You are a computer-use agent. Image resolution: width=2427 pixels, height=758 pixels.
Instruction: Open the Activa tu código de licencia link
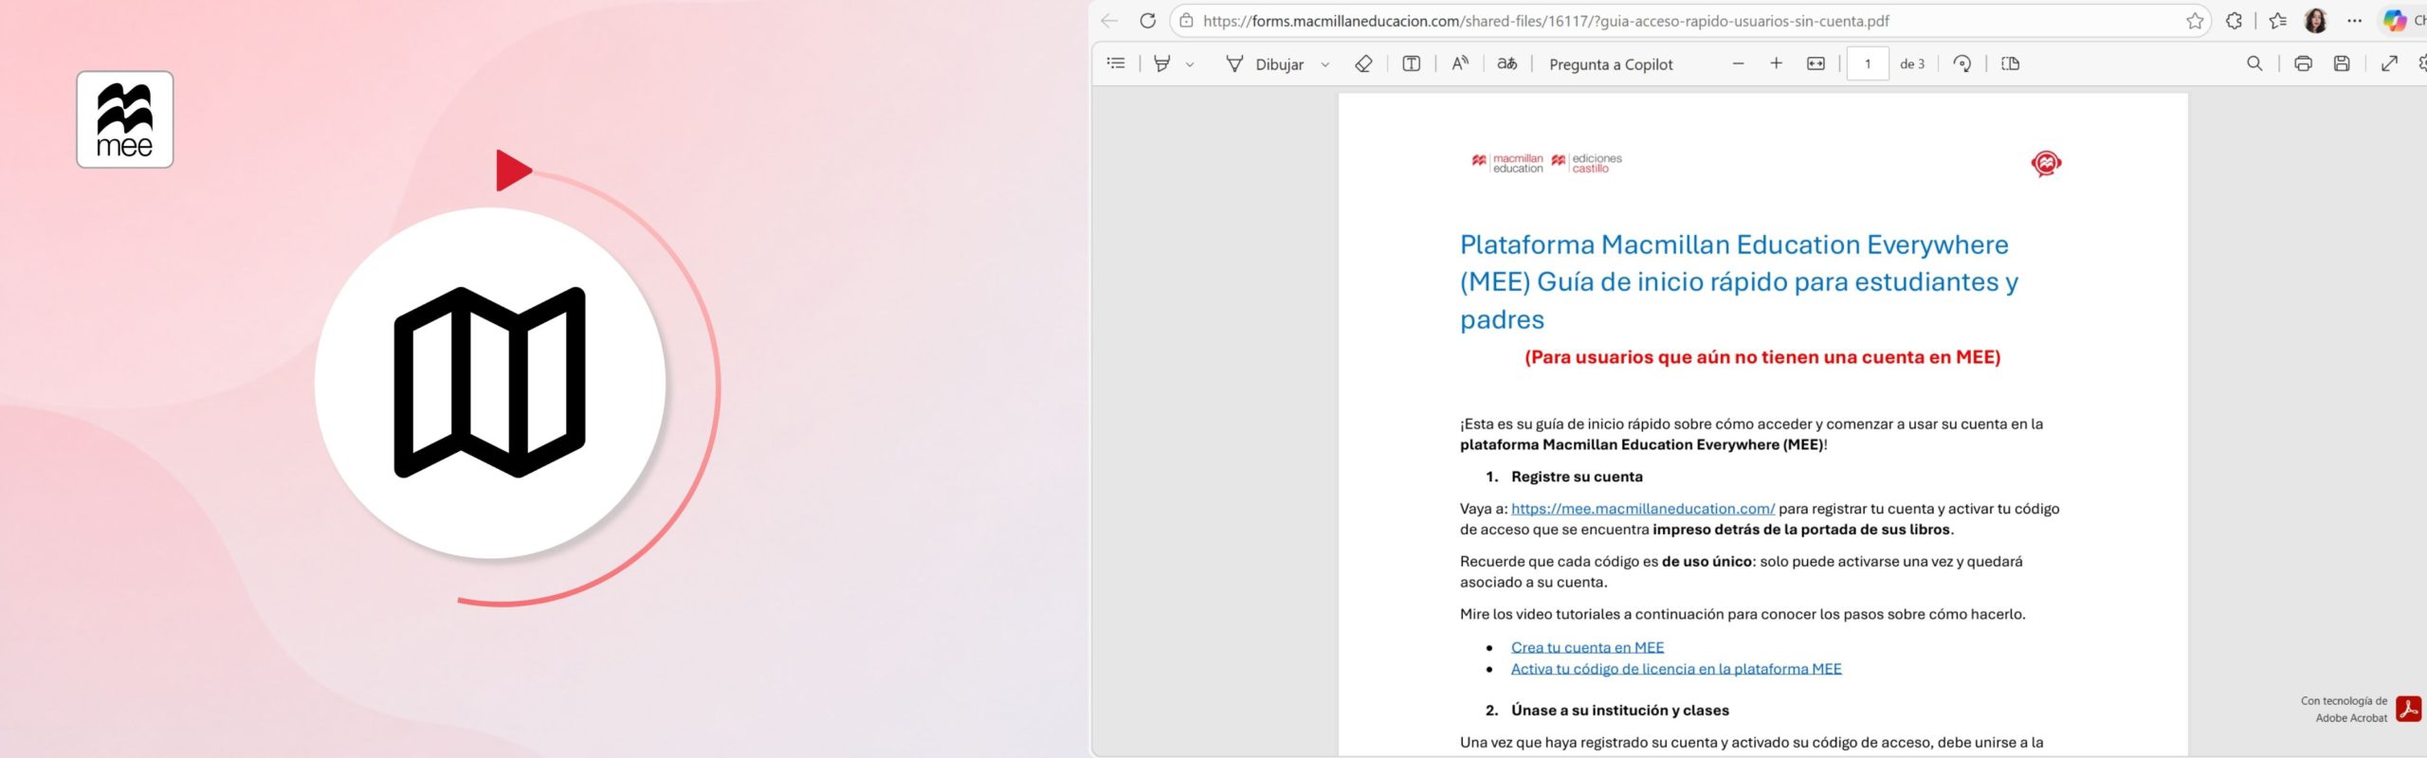click(x=1676, y=669)
